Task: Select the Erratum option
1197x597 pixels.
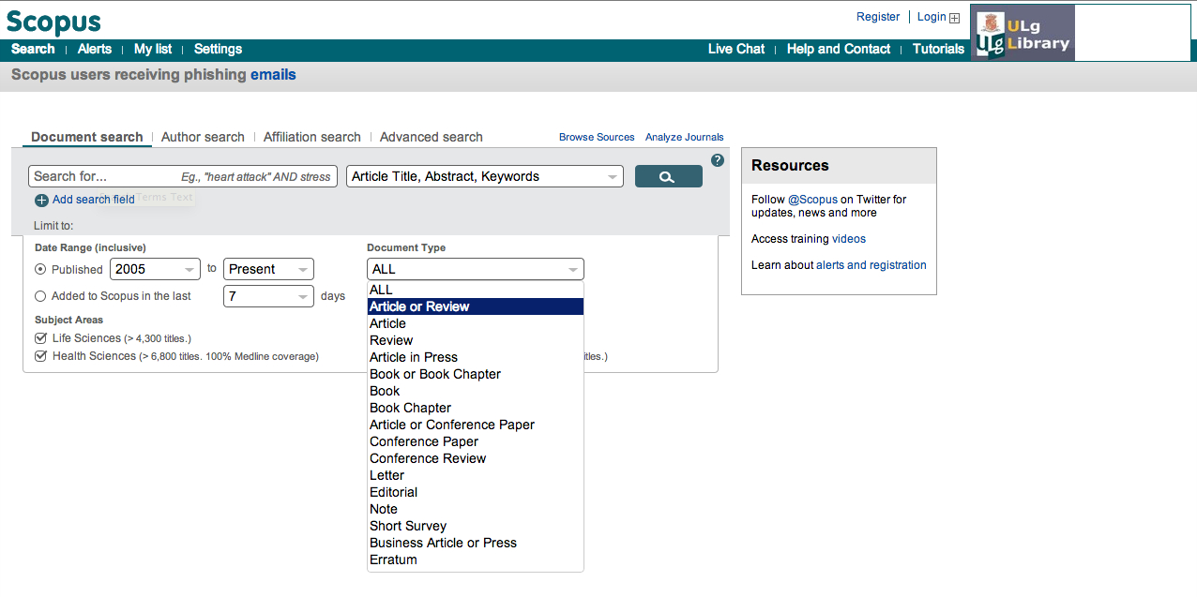Action: pos(476,560)
